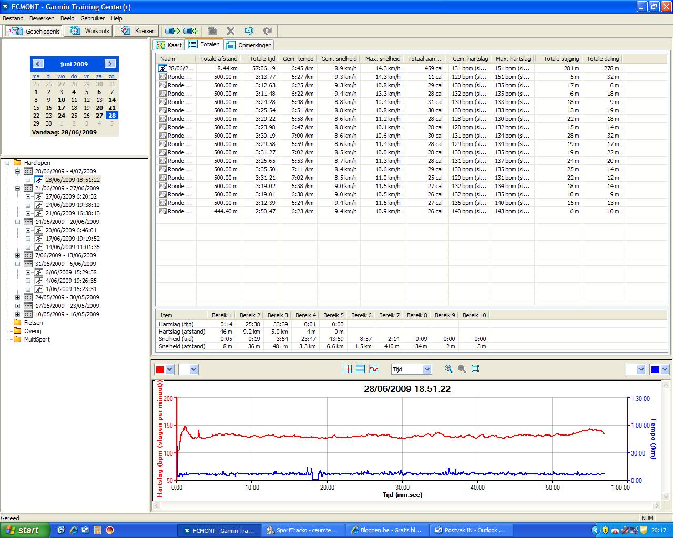The image size is (673, 538).
Task: Collapse week 14/06/2009 - 20/06/2009
Action: (x=18, y=222)
